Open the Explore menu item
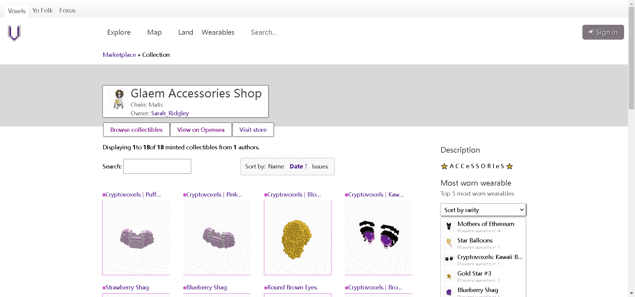 tap(119, 32)
